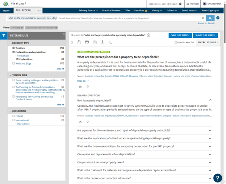This screenshot has width=226, height=184.
Task: Click the search-within-results input field
Action: [x=129, y=18]
